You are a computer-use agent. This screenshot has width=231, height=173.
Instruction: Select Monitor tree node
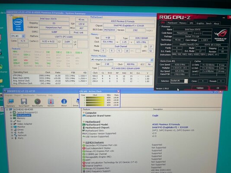tap(21, 127)
